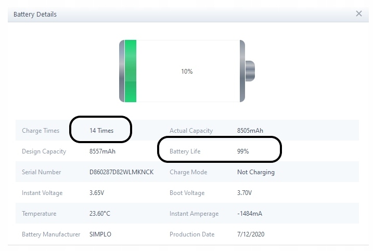Select the -1484mA instant amperage value
This screenshot has width=373, height=251.
pyautogui.click(x=250, y=214)
